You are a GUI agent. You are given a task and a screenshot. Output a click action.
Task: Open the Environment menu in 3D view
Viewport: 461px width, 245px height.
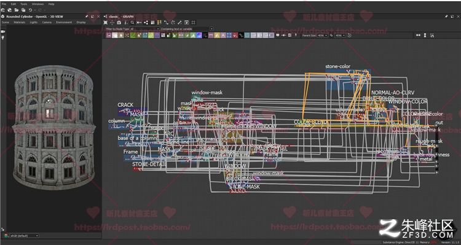tap(64, 22)
